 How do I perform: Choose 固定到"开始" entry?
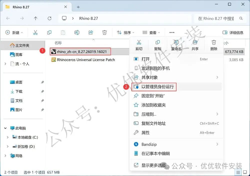pyautogui.click(x=176, y=96)
